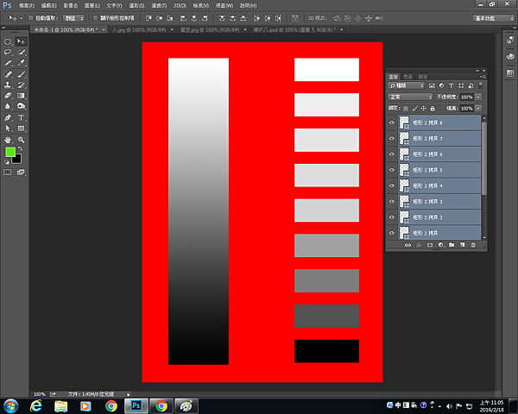This screenshot has width=518, height=414.
Task: Select the Pen tool
Action: pyautogui.click(x=8, y=117)
